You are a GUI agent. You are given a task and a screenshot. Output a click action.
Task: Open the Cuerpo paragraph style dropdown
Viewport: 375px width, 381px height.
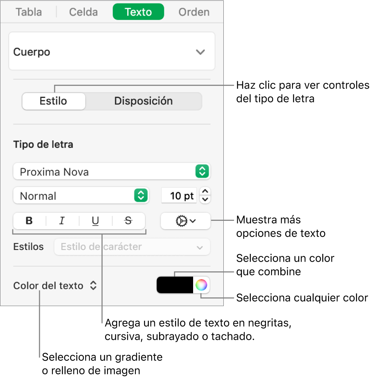click(x=112, y=51)
